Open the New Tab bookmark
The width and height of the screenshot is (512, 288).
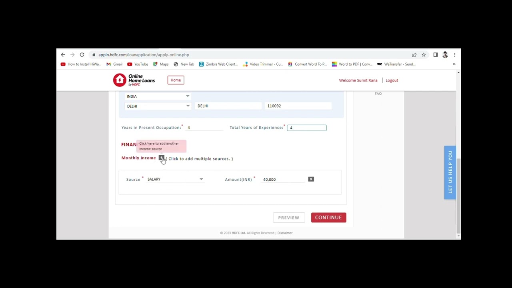(x=184, y=64)
